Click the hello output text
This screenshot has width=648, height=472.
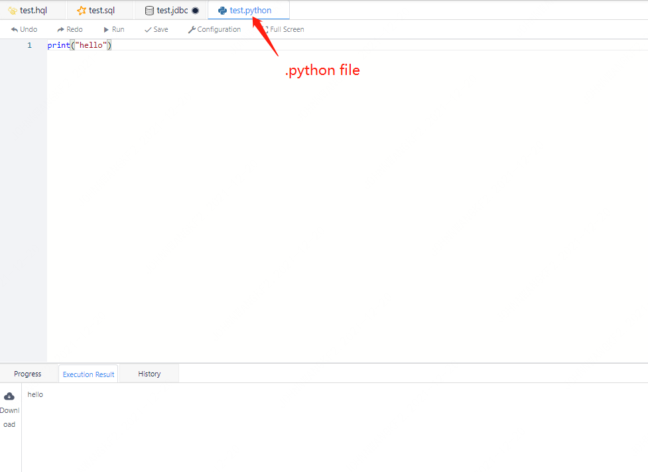tap(35, 394)
